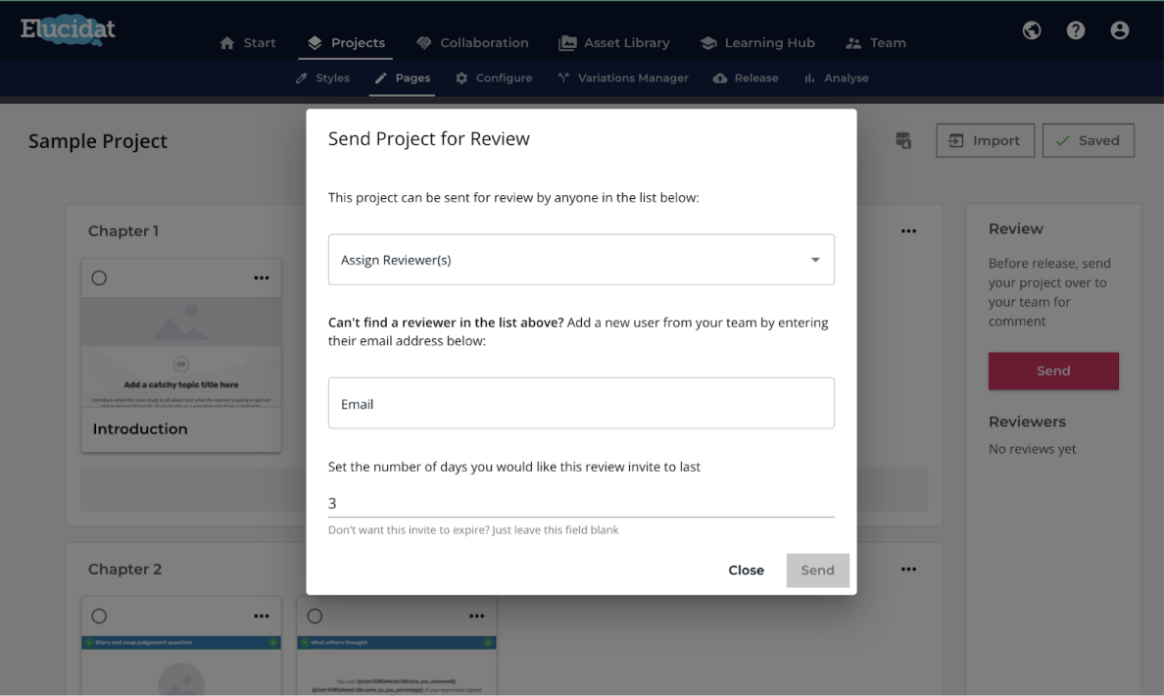
Task: Switch to the Pages subtab
Action: (x=403, y=78)
